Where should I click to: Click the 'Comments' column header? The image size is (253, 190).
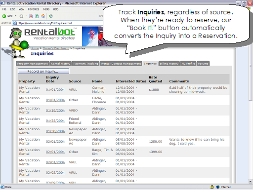pyautogui.click(x=179, y=81)
